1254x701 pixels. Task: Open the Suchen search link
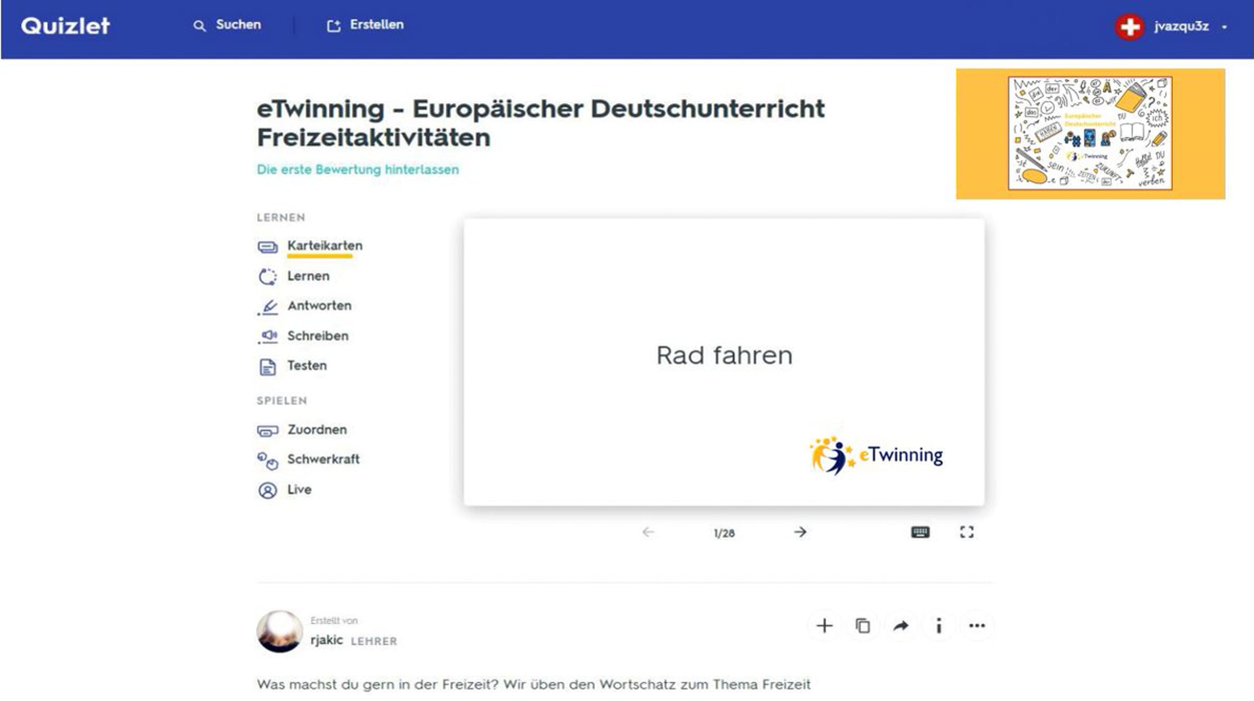click(x=238, y=25)
